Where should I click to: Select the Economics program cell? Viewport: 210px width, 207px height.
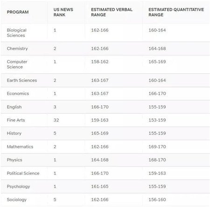[18, 94]
